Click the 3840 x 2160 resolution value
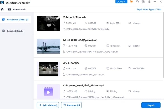The image size is (164, 109). [x=116, y=69]
